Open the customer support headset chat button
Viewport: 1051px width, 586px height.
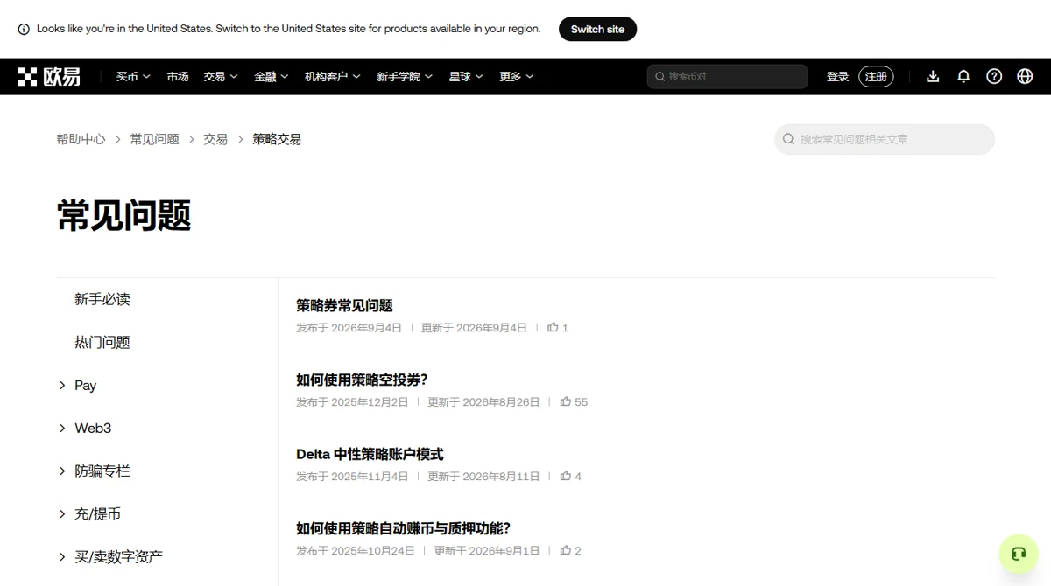point(1019,554)
